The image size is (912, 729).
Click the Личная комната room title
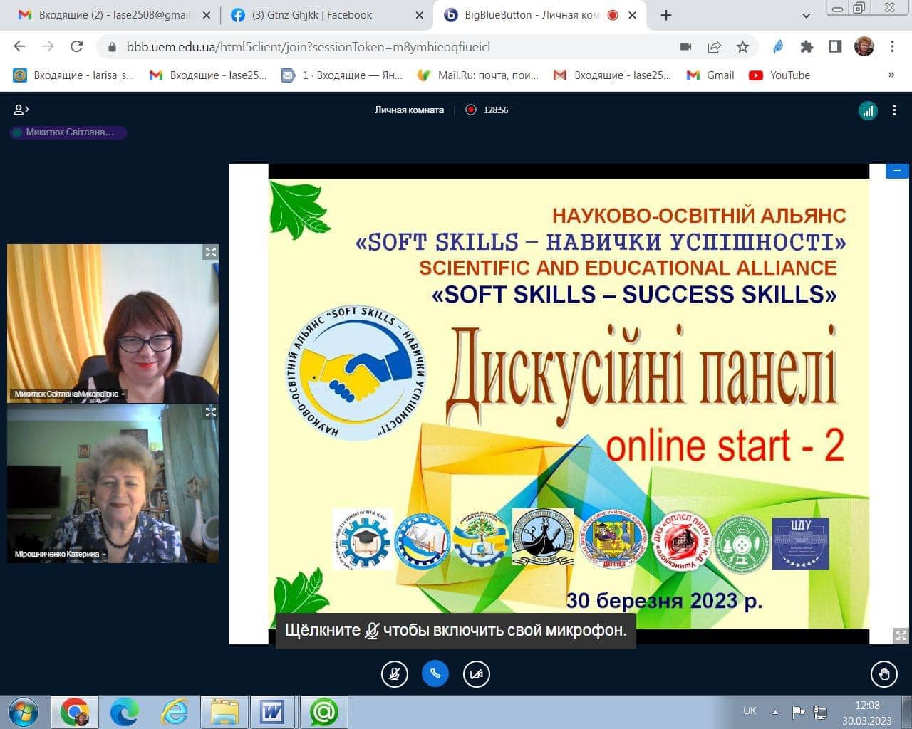click(409, 110)
